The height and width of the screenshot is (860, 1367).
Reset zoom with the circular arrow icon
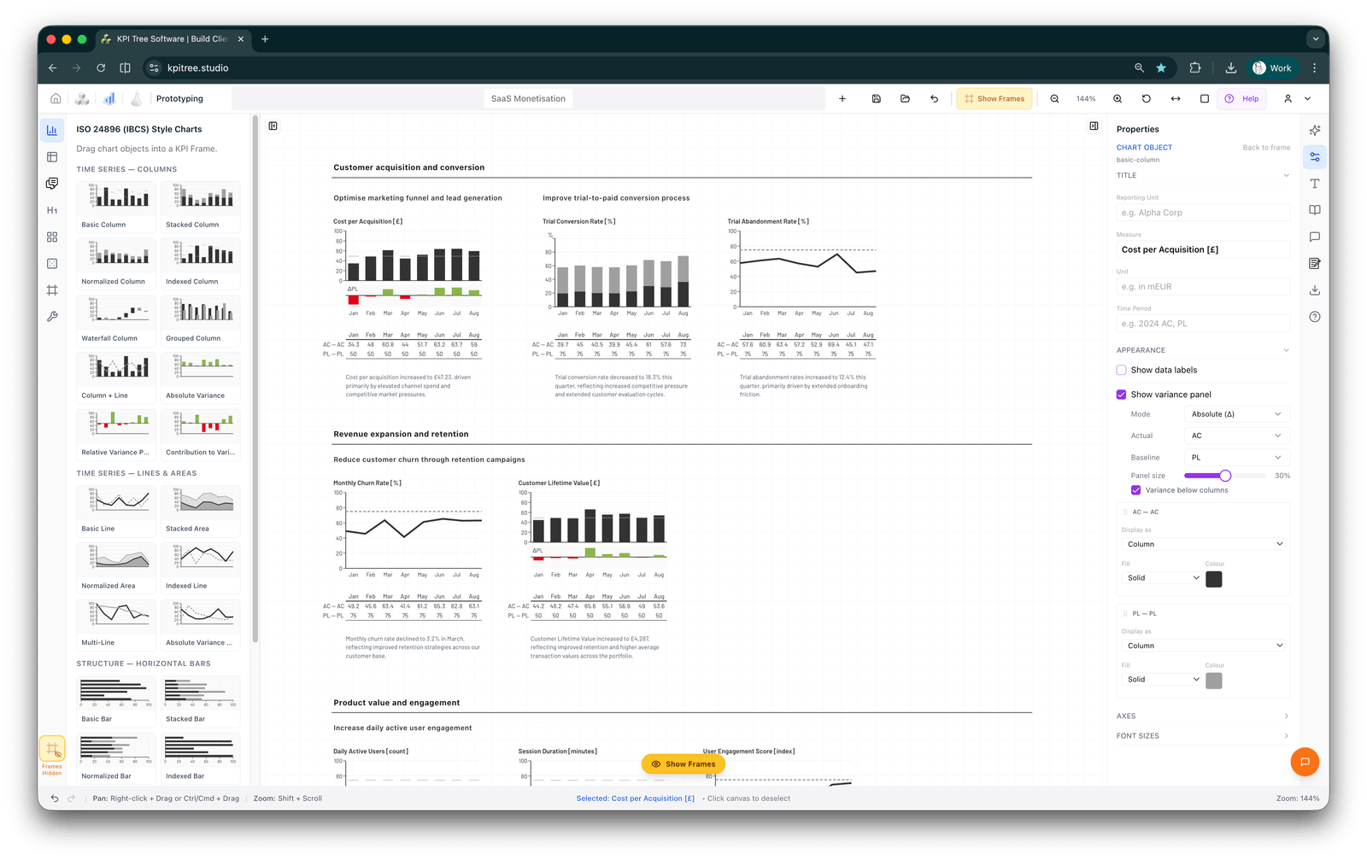point(1147,98)
